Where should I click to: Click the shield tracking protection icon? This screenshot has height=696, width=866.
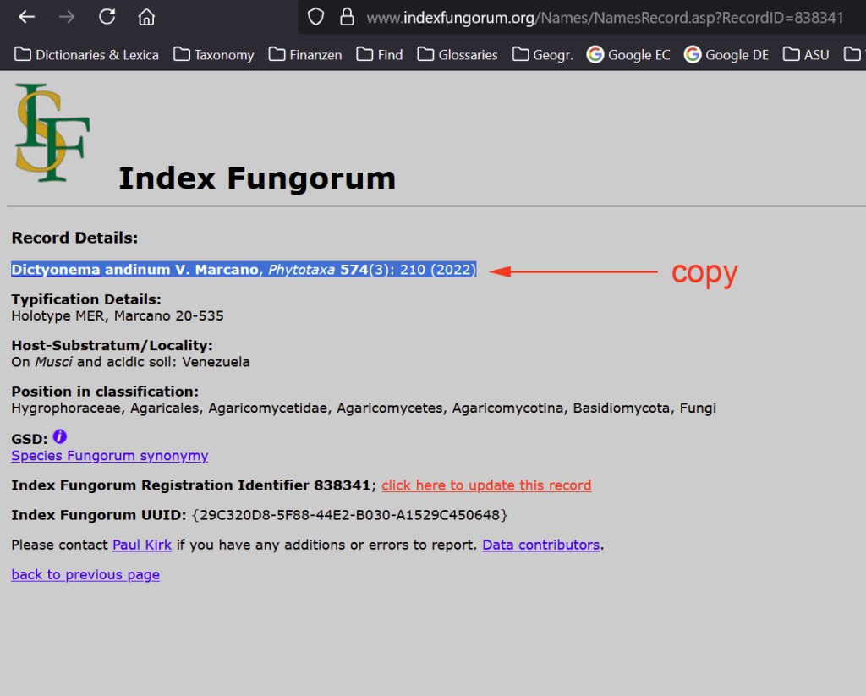(x=315, y=17)
